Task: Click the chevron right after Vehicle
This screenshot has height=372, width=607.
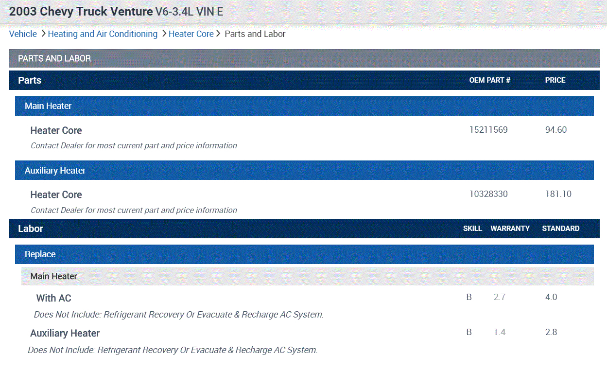Action: point(43,34)
